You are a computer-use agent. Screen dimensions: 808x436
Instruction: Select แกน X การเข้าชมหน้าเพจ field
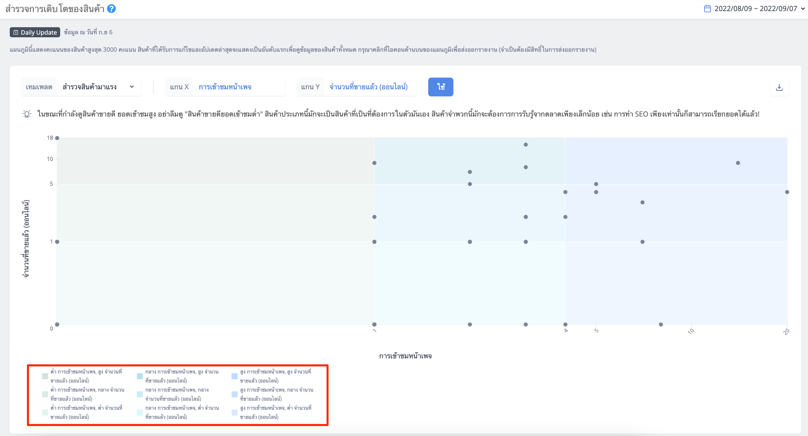tap(225, 87)
